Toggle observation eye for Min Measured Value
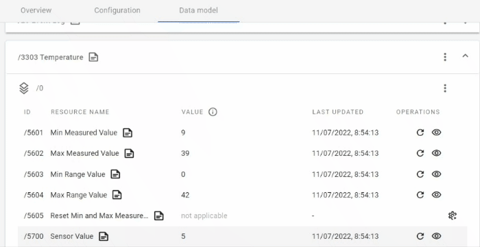 coord(436,132)
